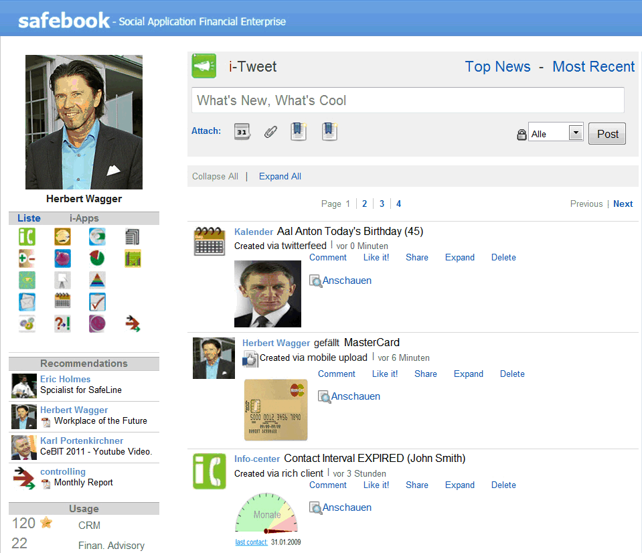Image resolution: width=642 pixels, height=553 pixels.
Task: Go to page 3 of the feed
Action: click(x=382, y=204)
